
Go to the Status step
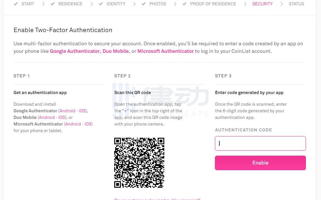click(x=296, y=4)
